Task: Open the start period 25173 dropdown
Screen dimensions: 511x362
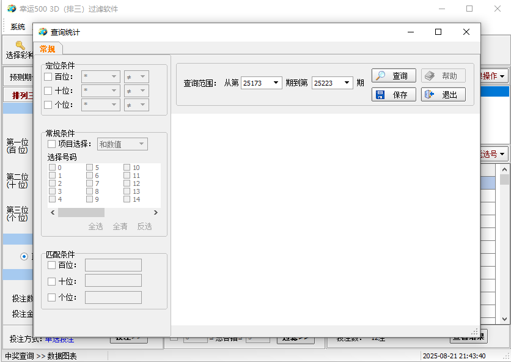Action: (x=276, y=83)
